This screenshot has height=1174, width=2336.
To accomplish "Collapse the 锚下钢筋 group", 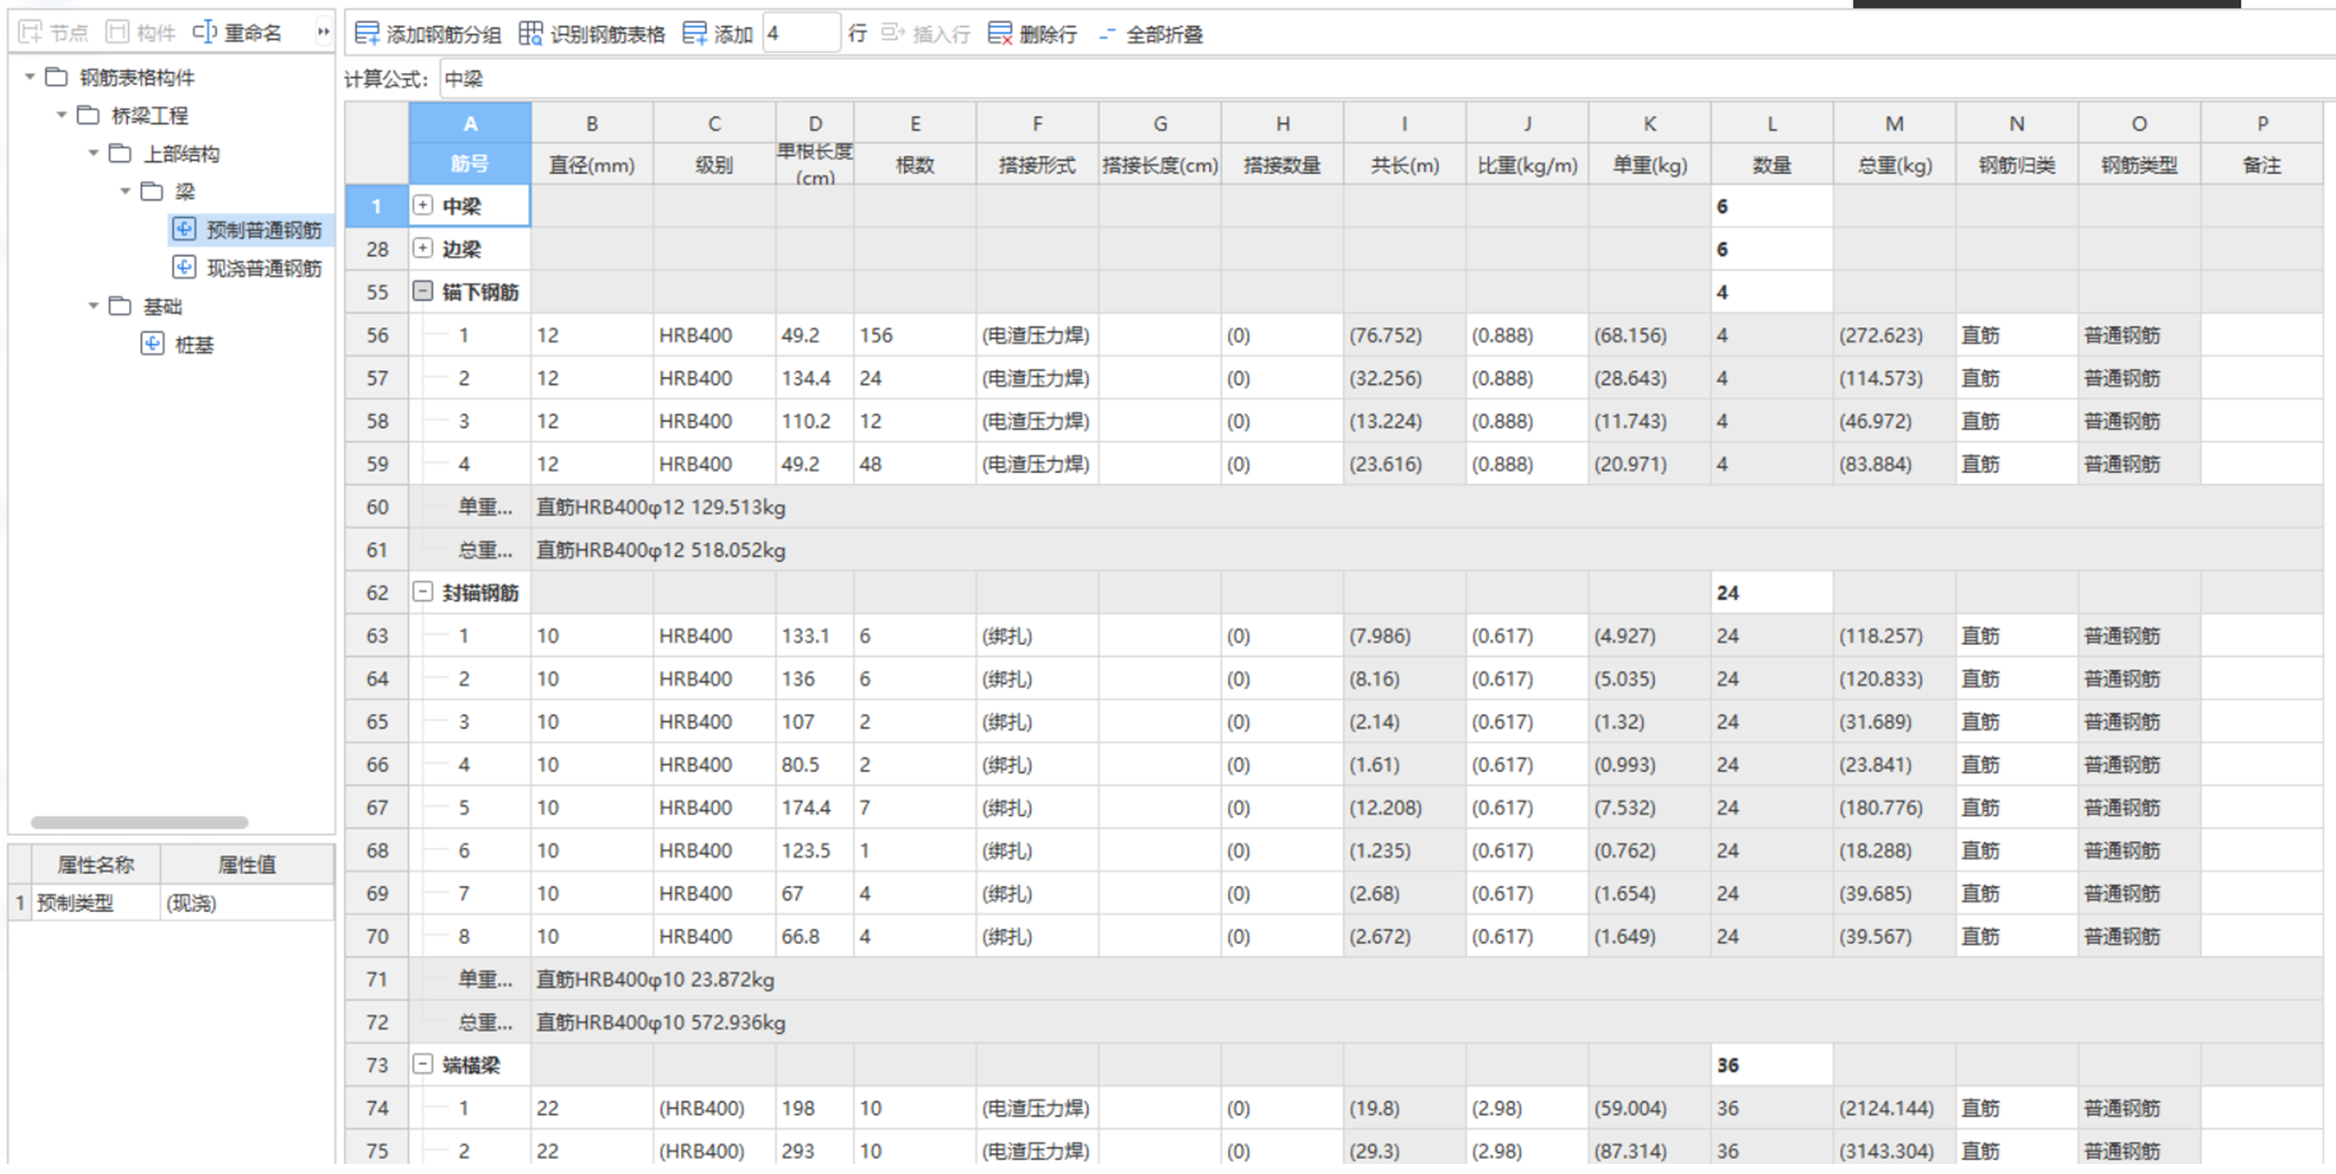I will point(422,291).
